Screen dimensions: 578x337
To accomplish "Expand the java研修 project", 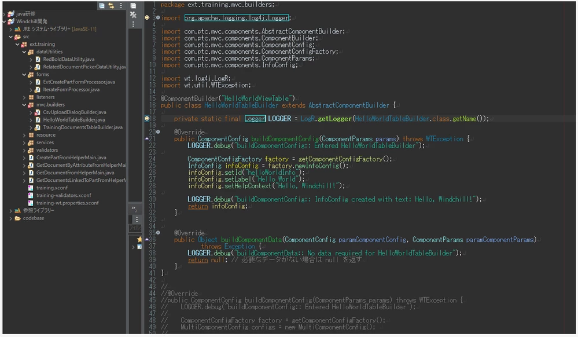I will (x=4, y=14).
